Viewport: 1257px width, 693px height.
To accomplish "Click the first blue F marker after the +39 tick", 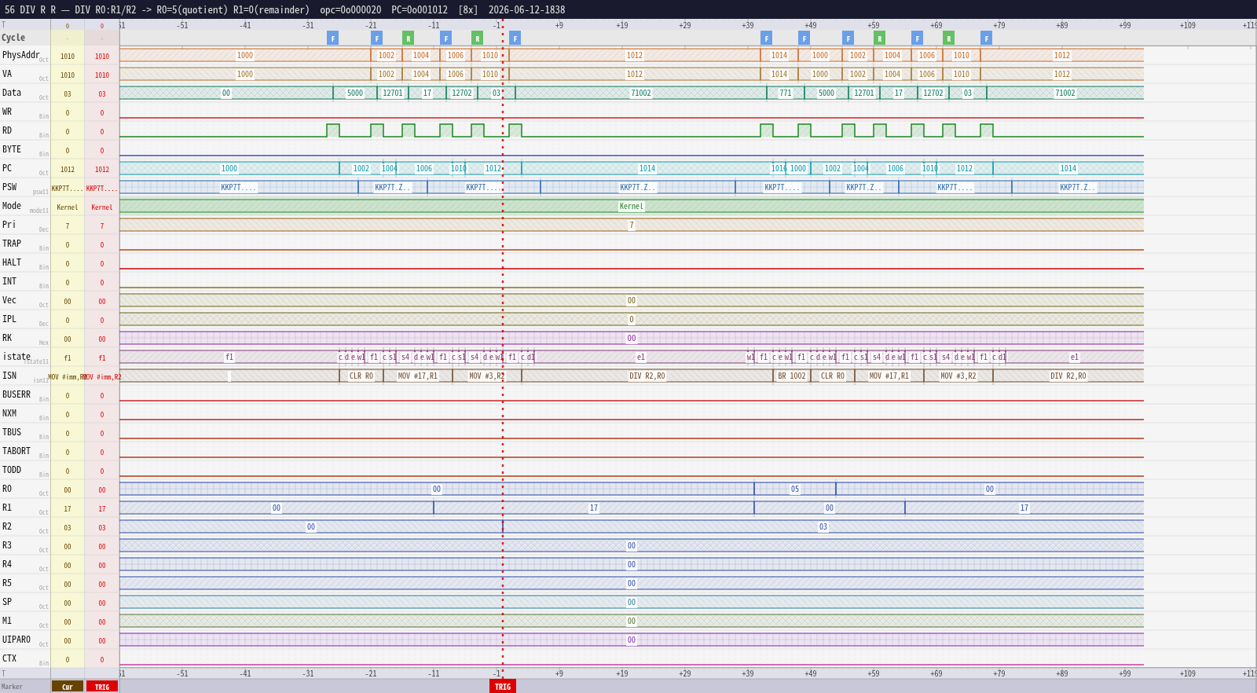I will pyautogui.click(x=766, y=38).
